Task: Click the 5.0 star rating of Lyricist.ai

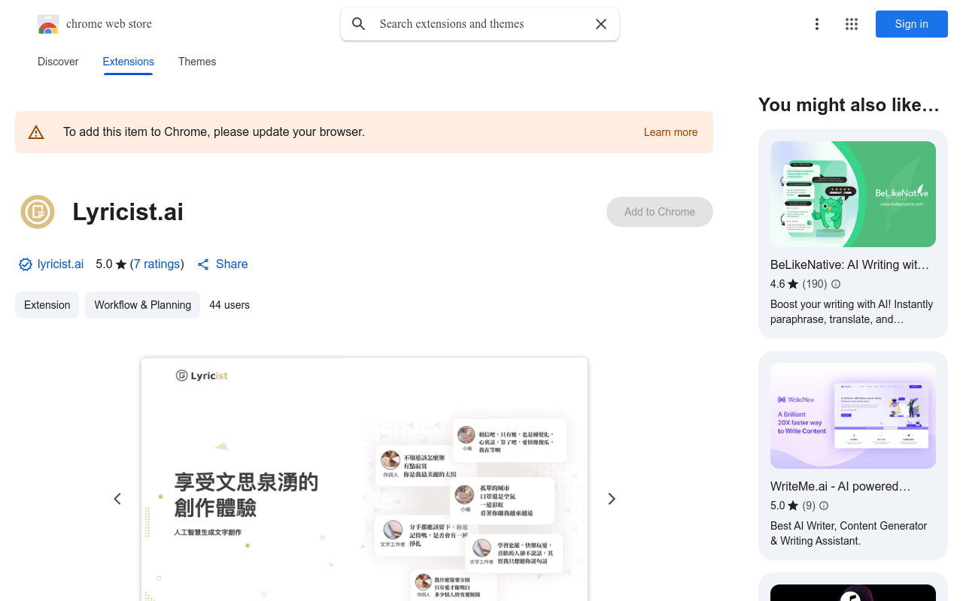Action: click(111, 264)
